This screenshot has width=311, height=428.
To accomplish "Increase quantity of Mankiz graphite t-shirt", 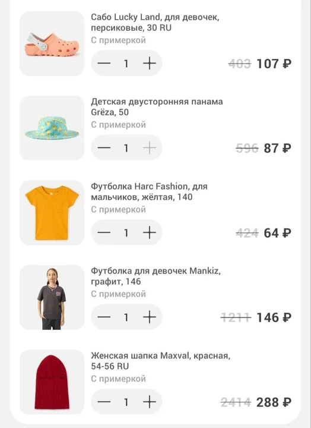I will [150, 317].
